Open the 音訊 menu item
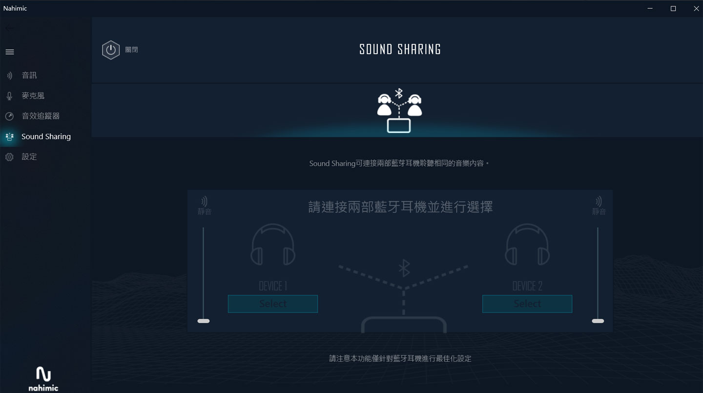Viewport: 703px width, 393px height. [46, 75]
